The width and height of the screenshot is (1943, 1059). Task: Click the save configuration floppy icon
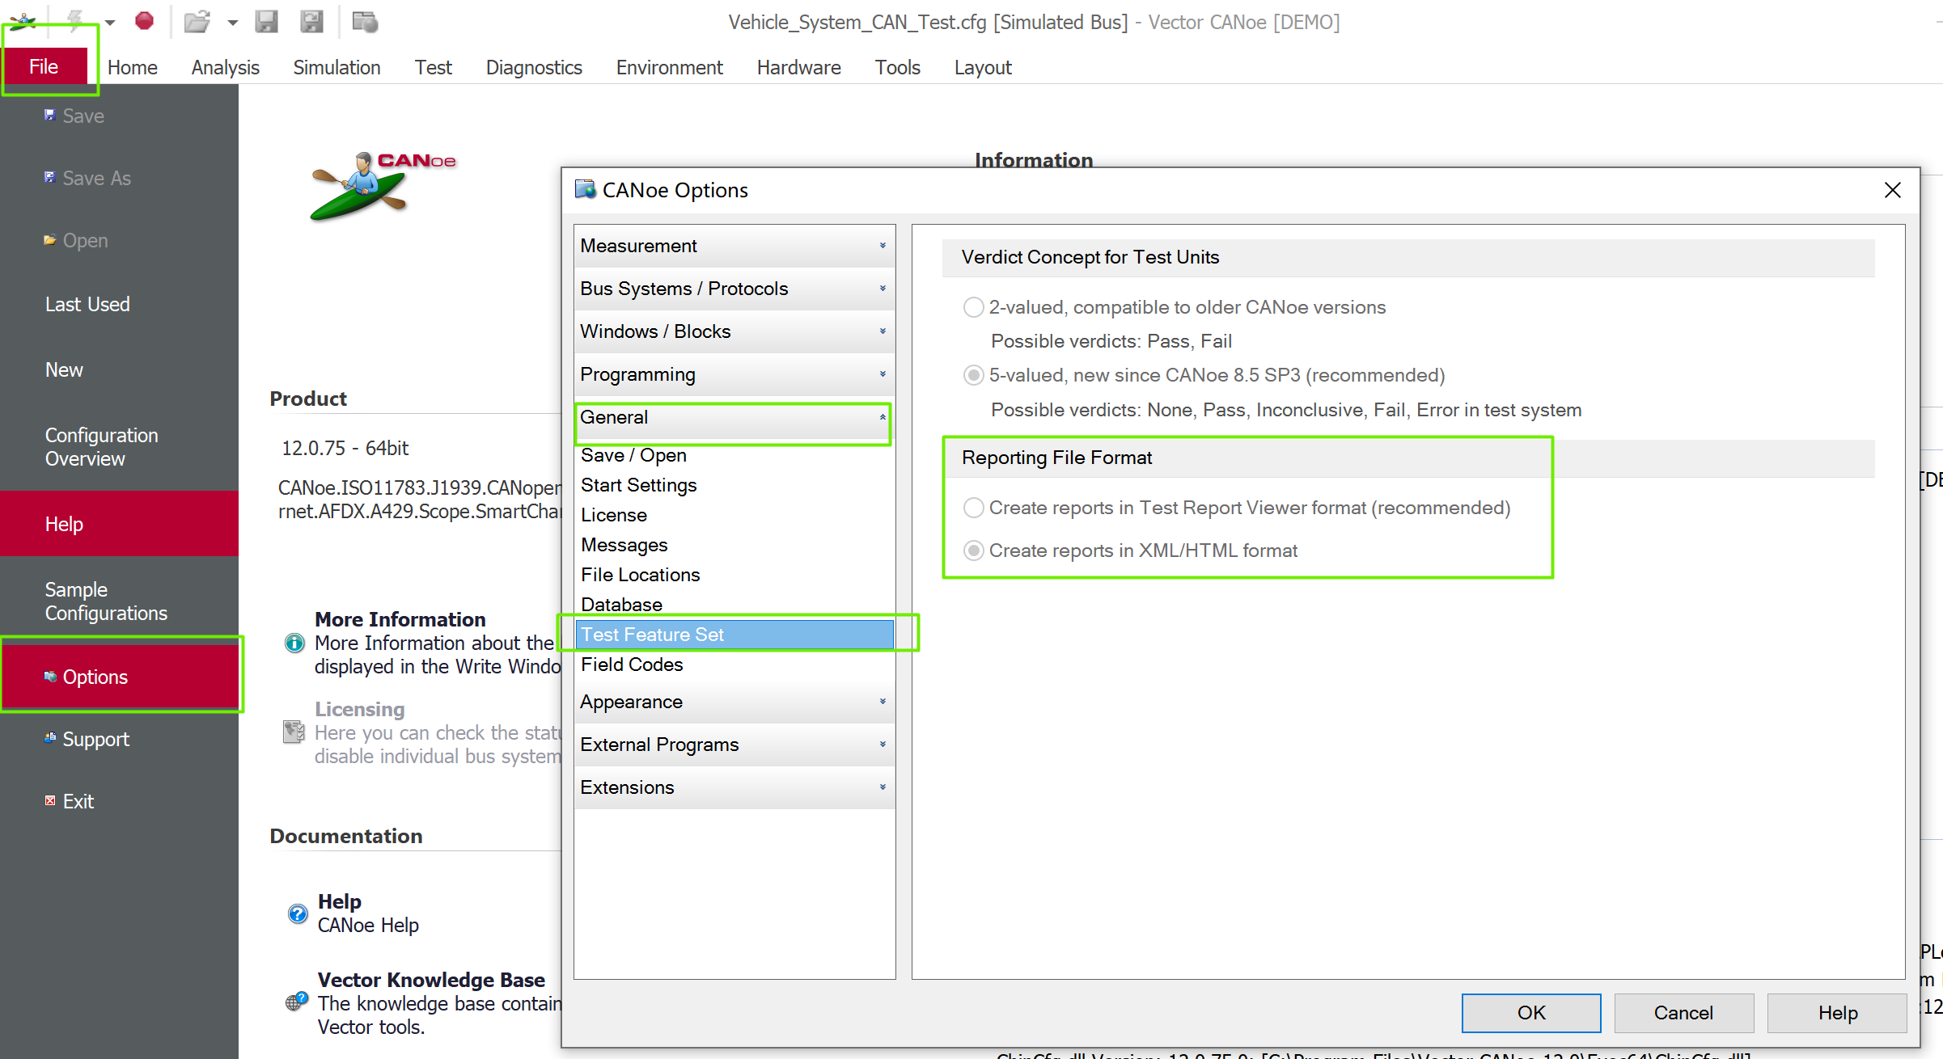[x=266, y=22]
